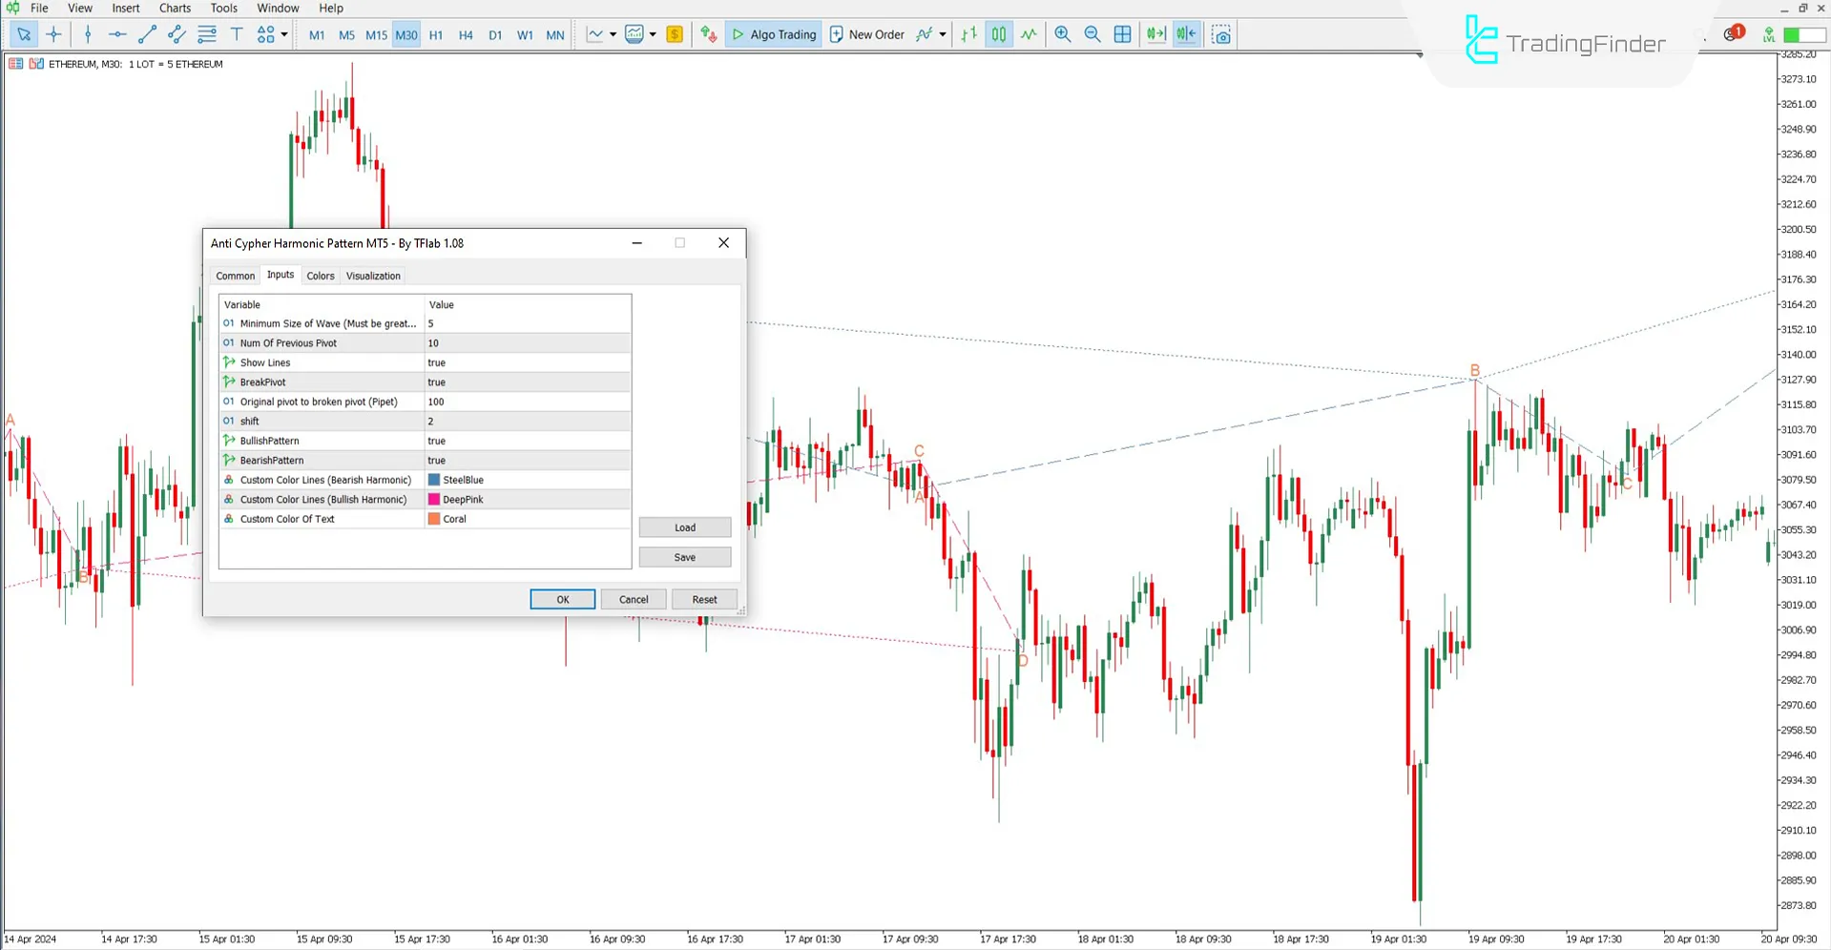Reset the indicator settings
Viewport: 1831px width, 950px height.
pyautogui.click(x=704, y=599)
